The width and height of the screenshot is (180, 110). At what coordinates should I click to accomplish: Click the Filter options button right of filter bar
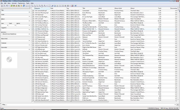pos(178,104)
